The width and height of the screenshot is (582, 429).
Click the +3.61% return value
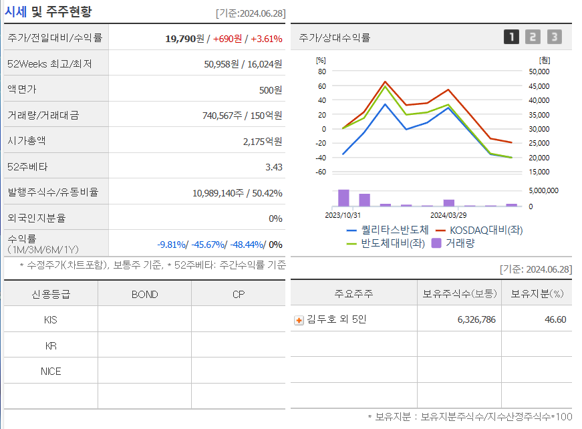(x=266, y=39)
